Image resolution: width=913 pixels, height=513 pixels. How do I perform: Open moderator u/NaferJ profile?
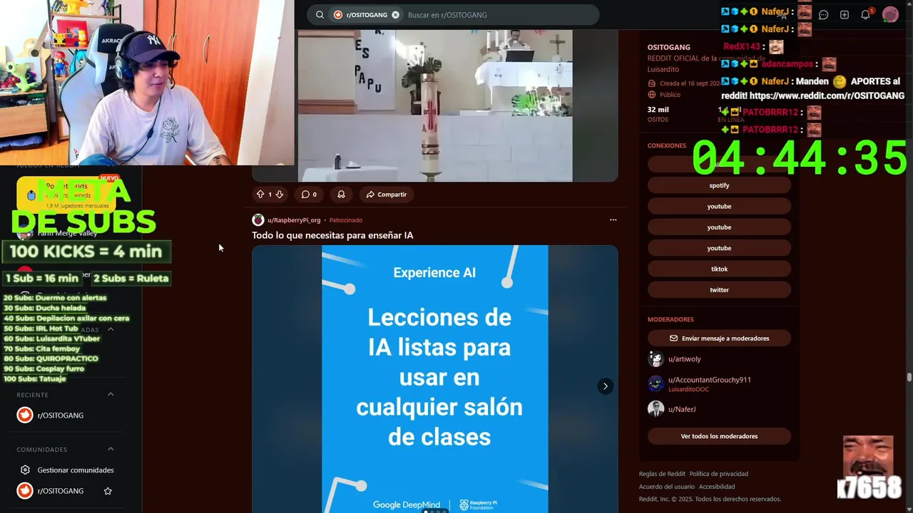click(682, 409)
